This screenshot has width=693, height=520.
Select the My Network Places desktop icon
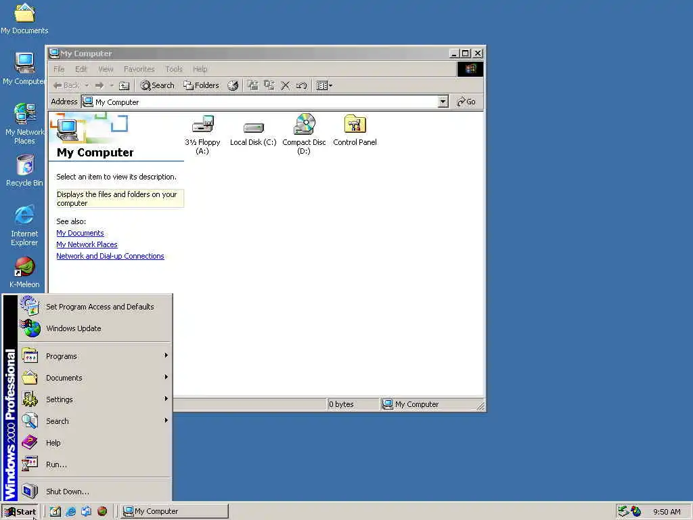(24, 123)
